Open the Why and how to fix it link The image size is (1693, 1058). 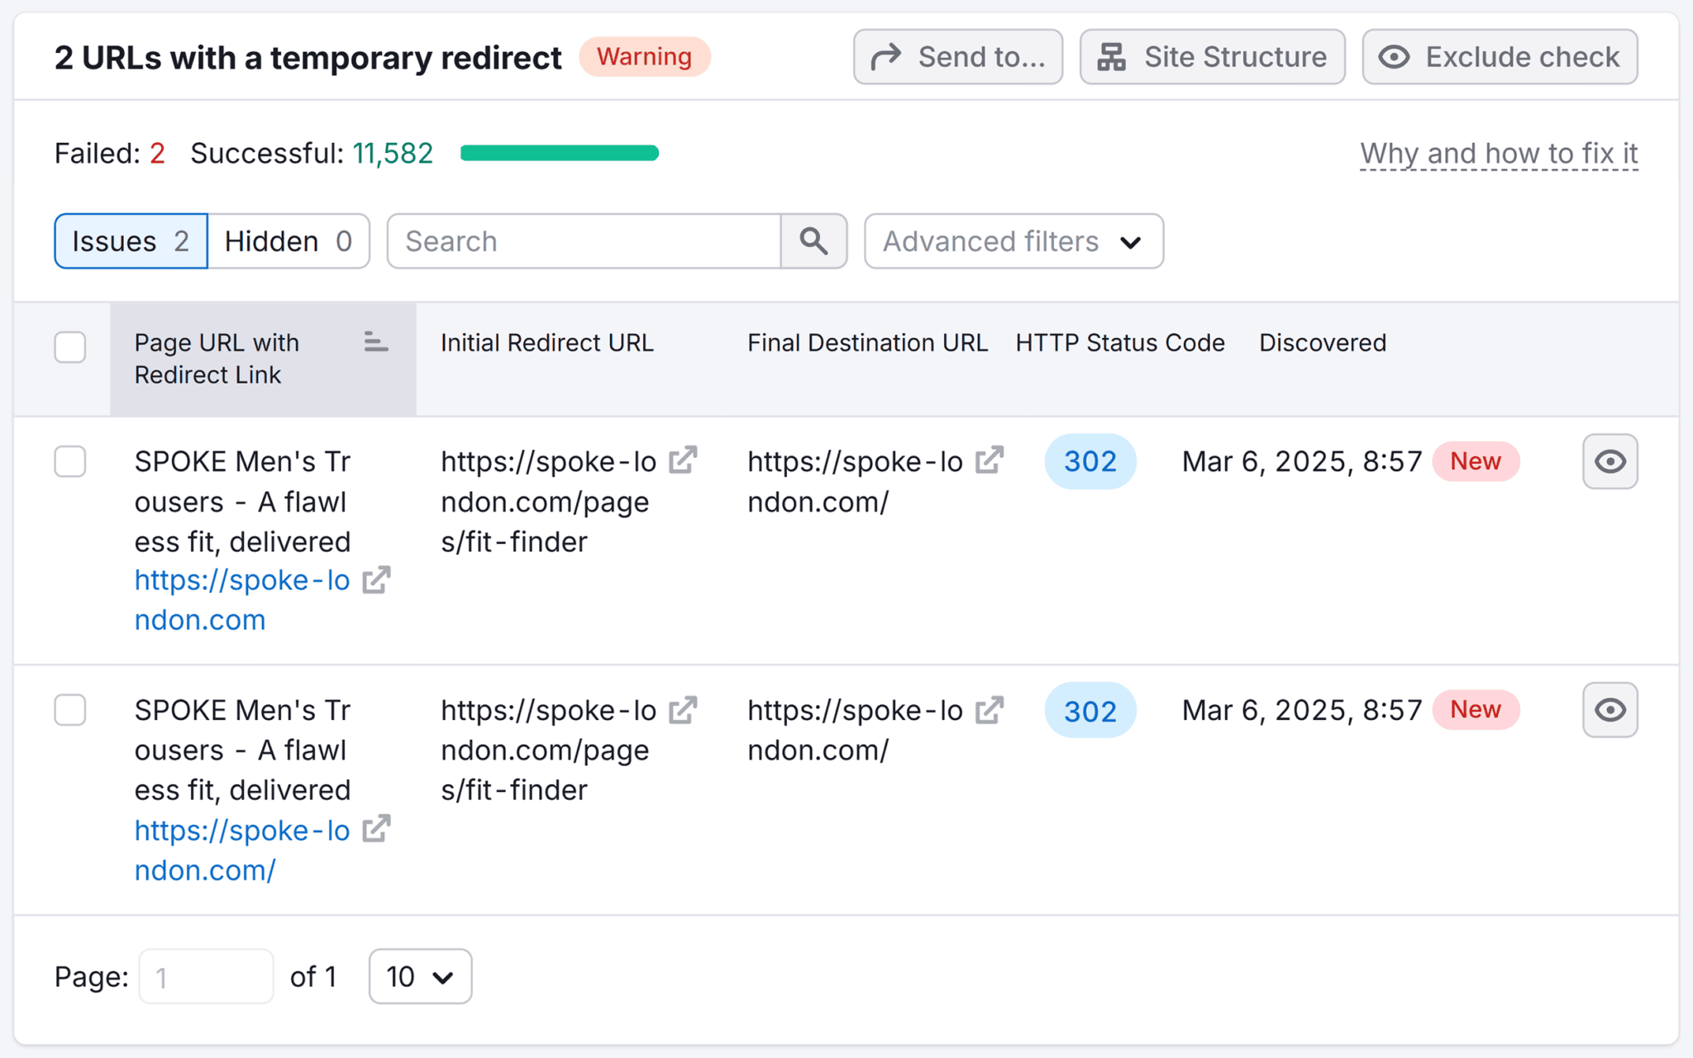[1499, 153]
